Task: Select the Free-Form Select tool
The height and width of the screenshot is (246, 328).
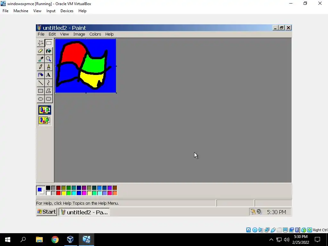Action: click(x=41, y=43)
